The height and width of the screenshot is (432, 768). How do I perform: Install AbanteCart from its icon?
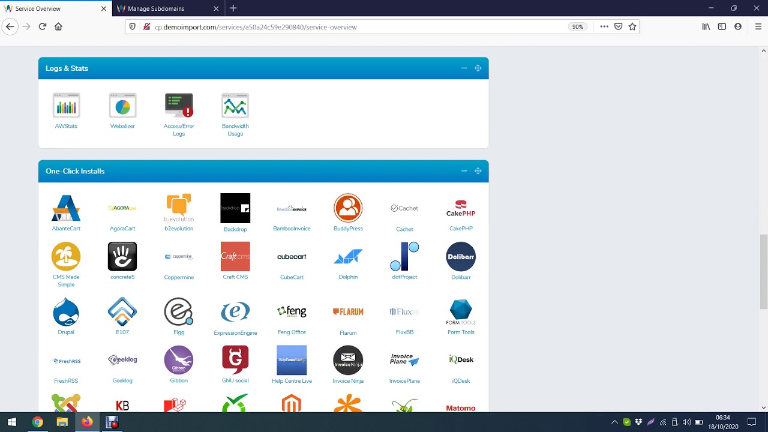(x=66, y=208)
